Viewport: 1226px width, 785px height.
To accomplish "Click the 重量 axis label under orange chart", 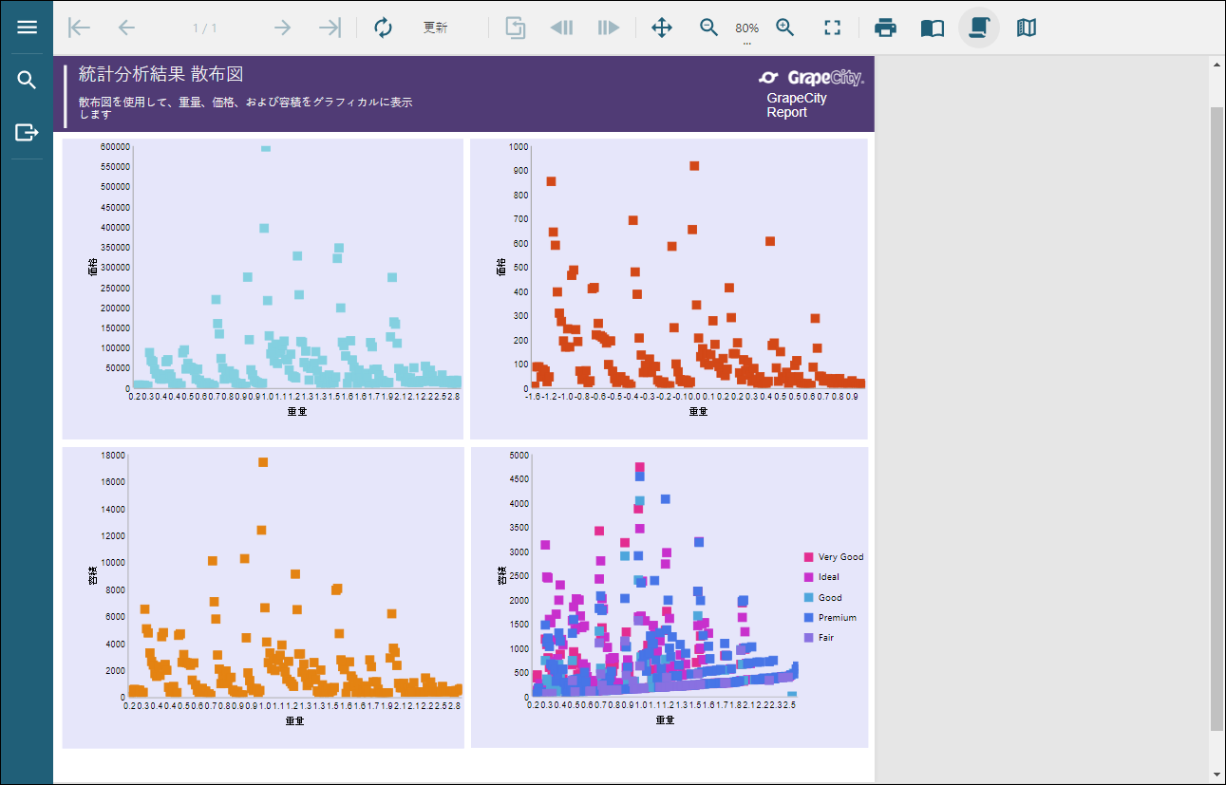I will [x=294, y=720].
